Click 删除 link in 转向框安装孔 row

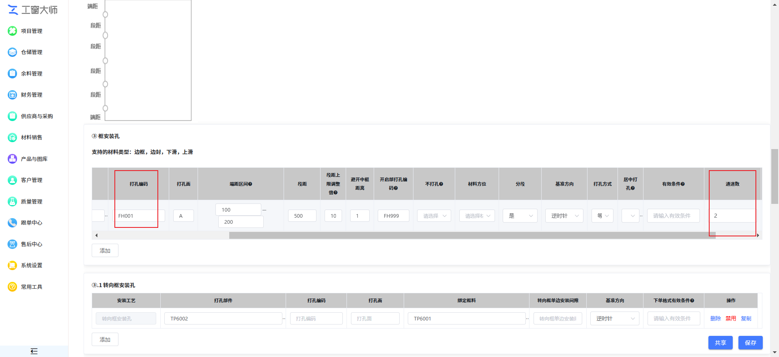(715, 318)
